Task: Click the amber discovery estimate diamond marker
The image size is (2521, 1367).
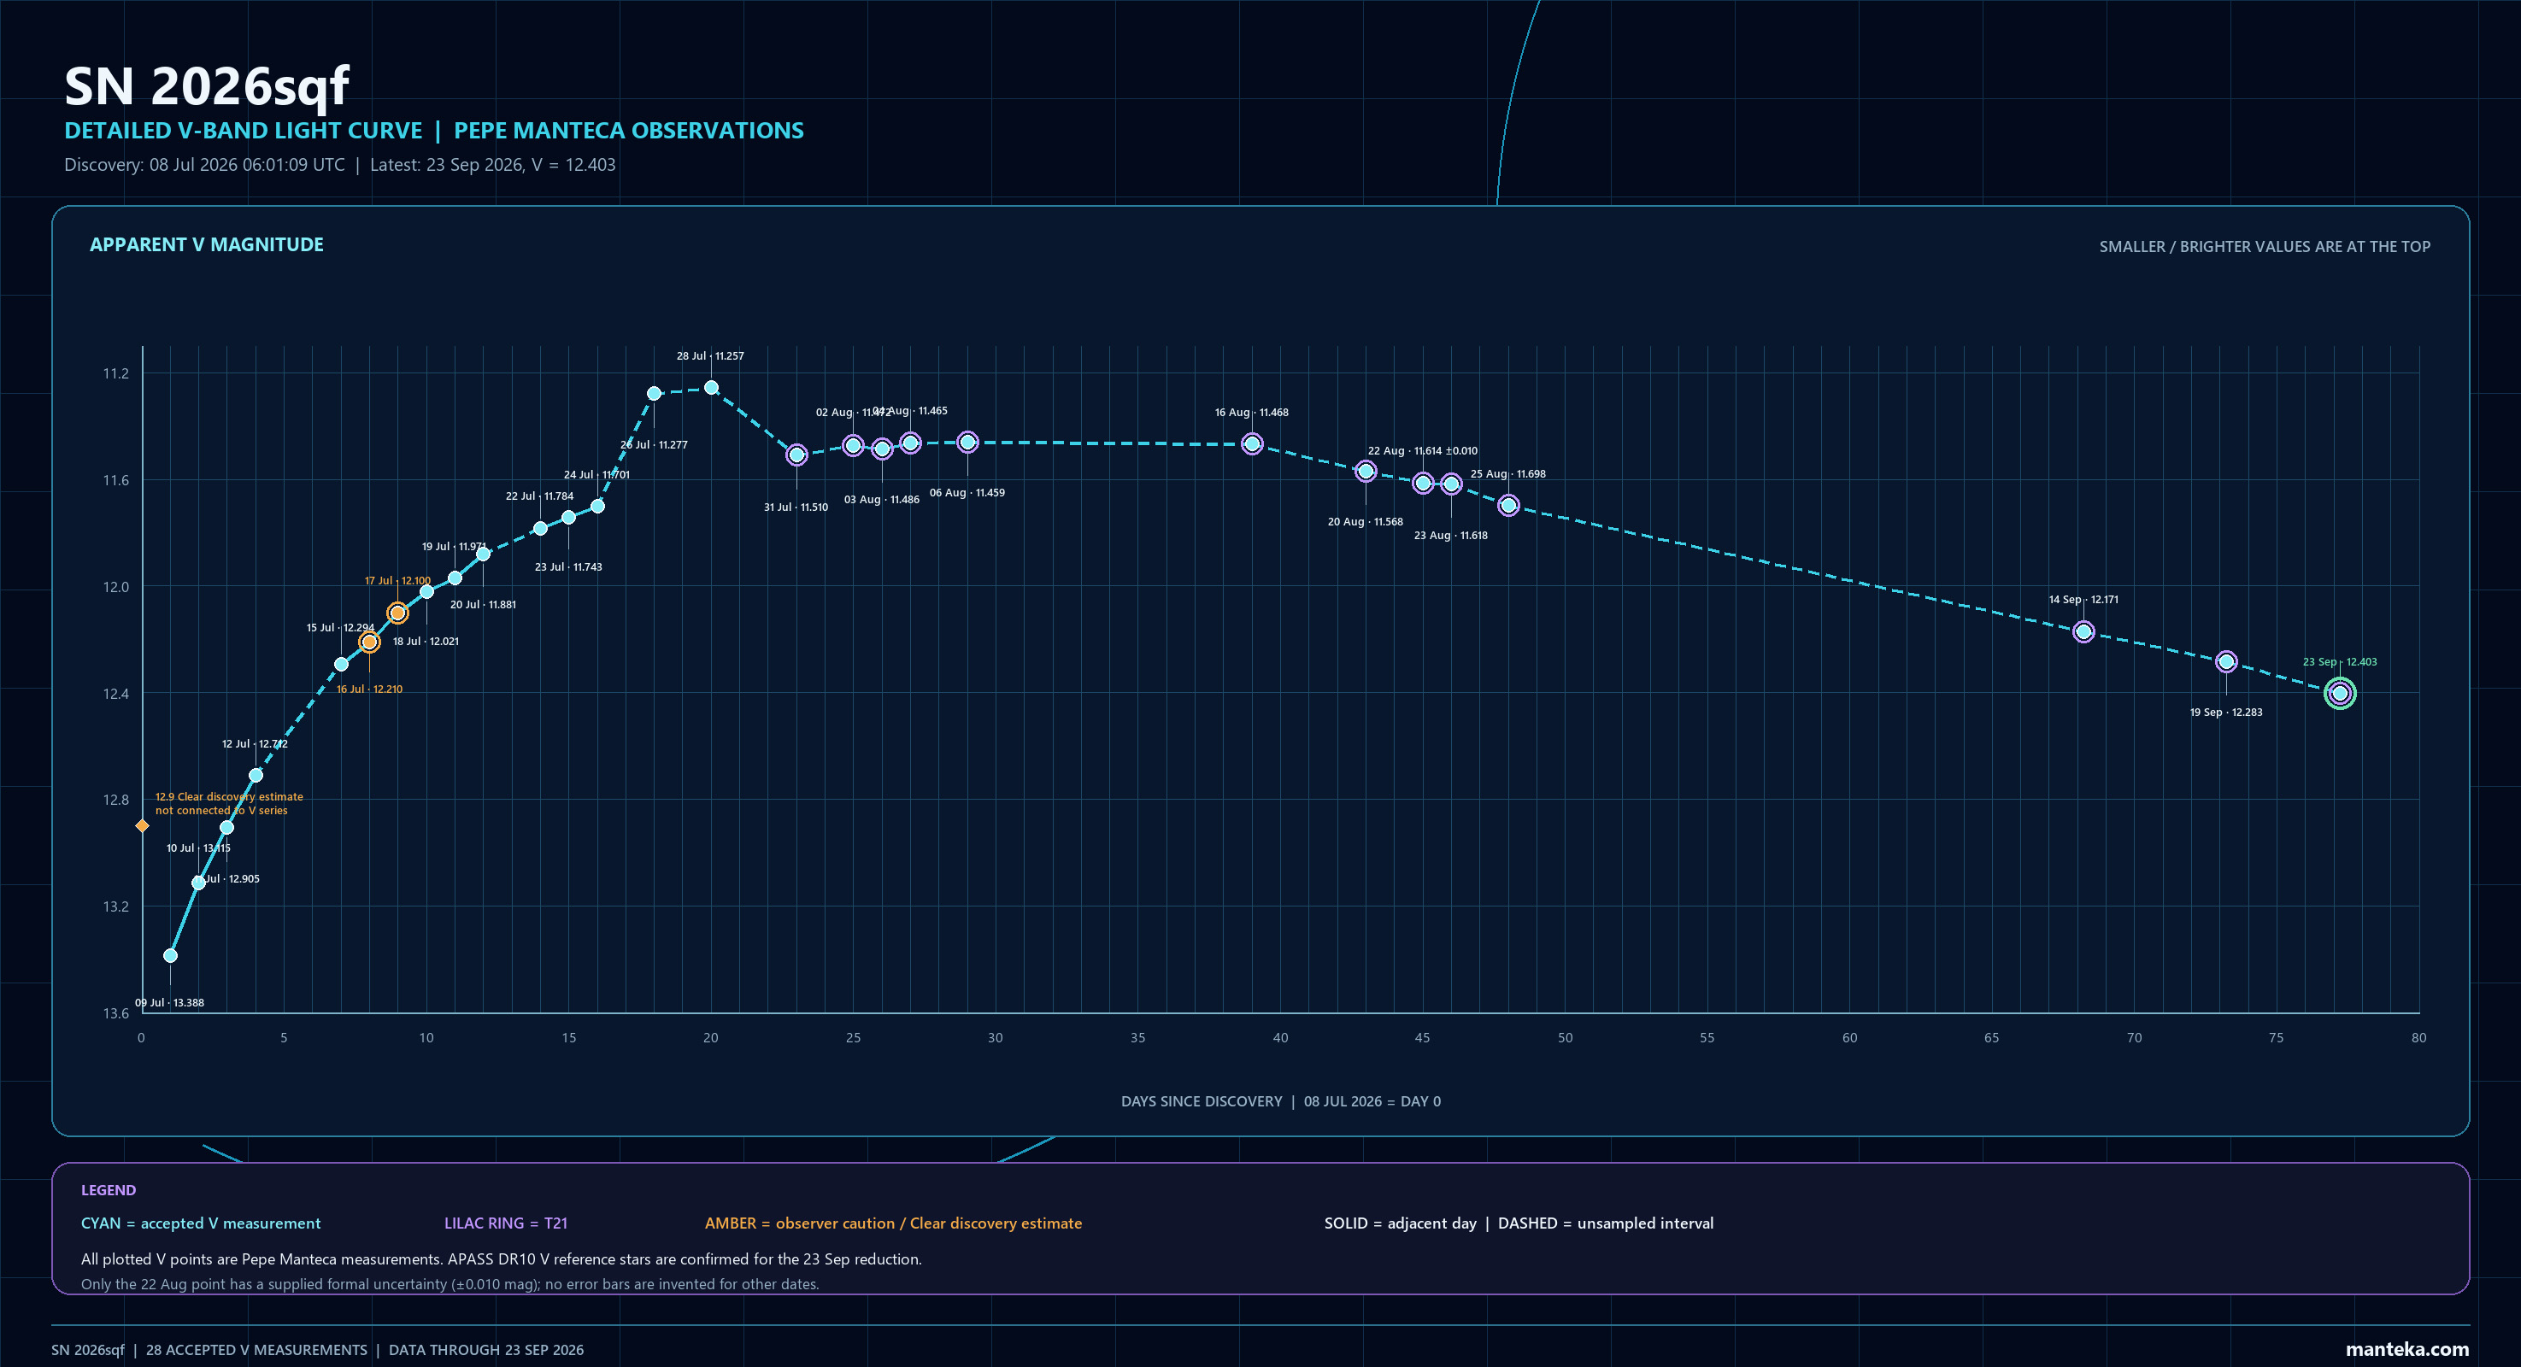Action: click(x=142, y=826)
